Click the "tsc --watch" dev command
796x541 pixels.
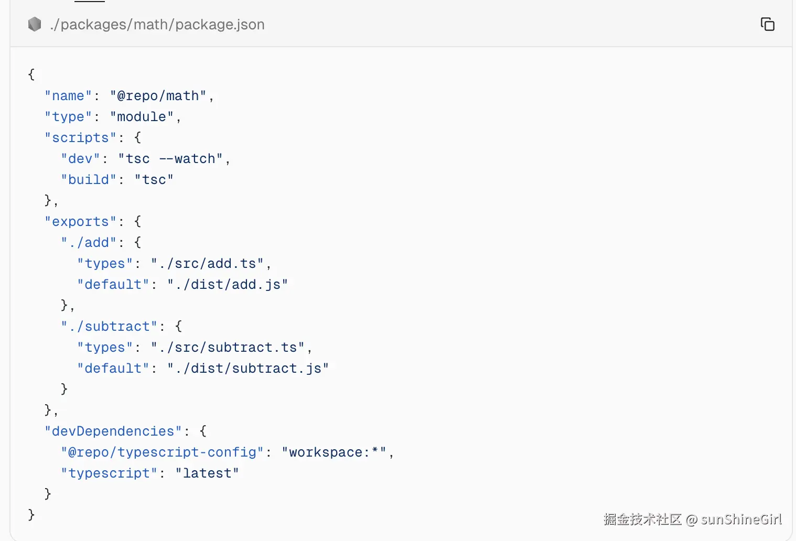pyautogui.click(x=171, y=159)
